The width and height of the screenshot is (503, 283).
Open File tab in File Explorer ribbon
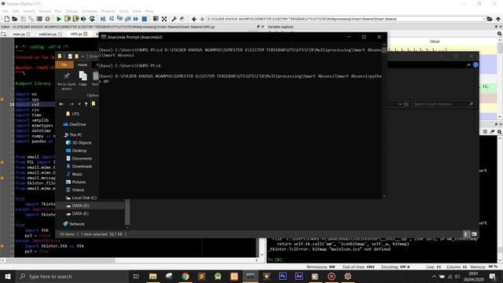pos(64,64)
